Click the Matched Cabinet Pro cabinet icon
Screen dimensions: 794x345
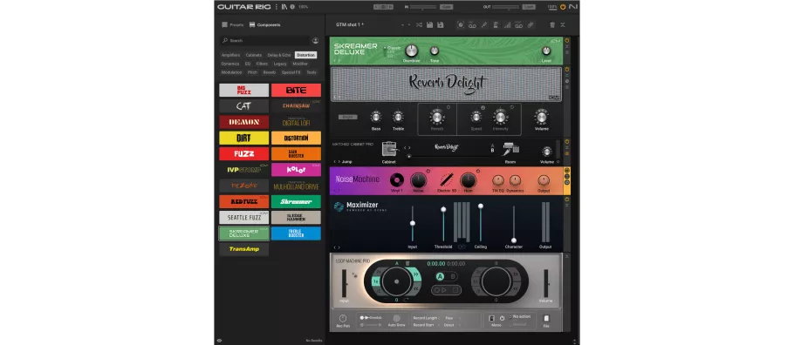[388, 149]
